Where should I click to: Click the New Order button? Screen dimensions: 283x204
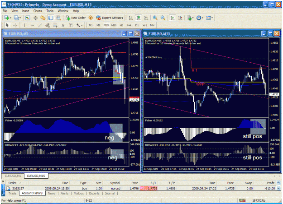click(x=76, y=18)
